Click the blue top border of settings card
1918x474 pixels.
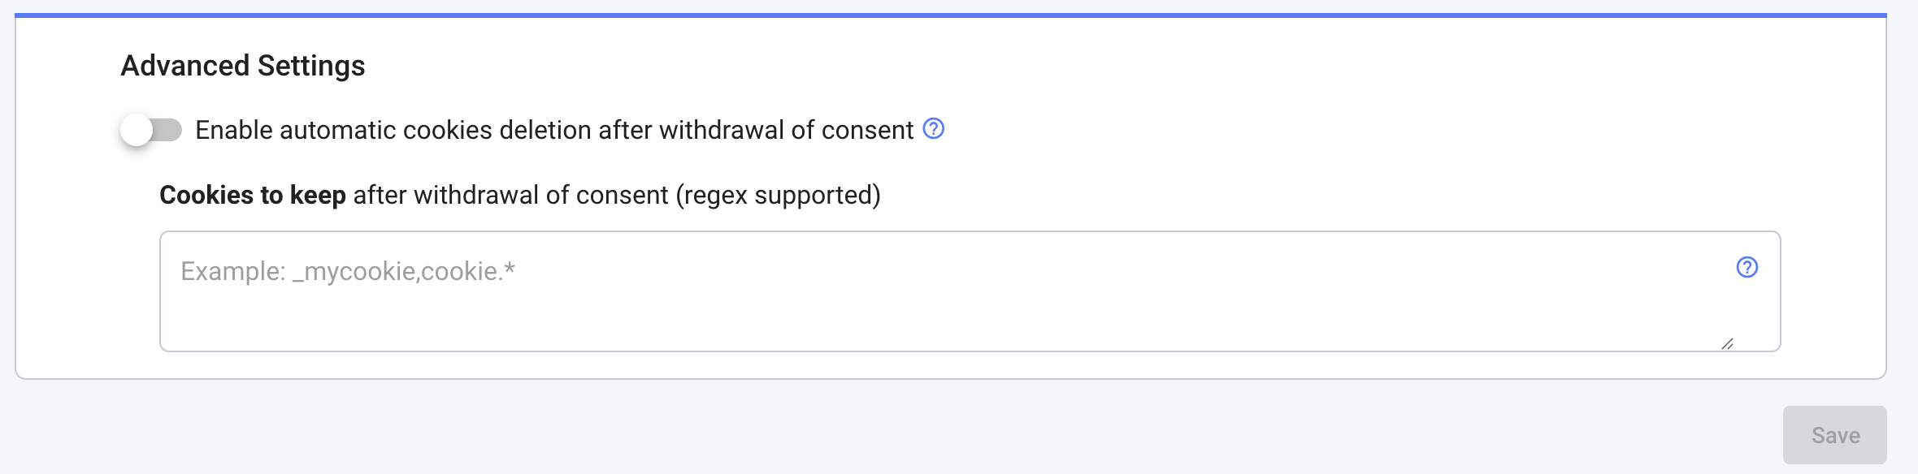tap(951, 15)
